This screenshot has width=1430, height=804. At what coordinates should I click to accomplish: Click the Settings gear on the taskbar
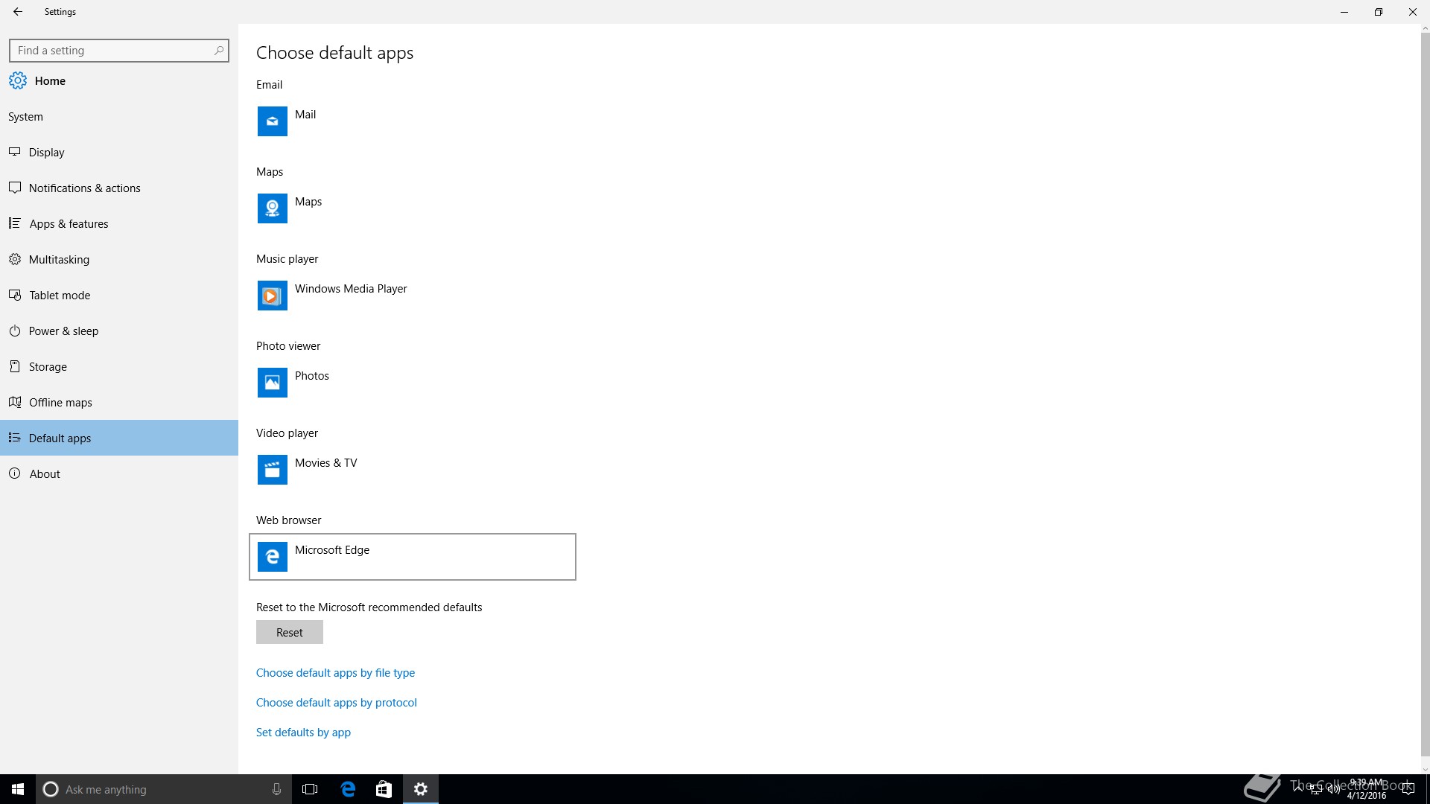coord(421,789)
